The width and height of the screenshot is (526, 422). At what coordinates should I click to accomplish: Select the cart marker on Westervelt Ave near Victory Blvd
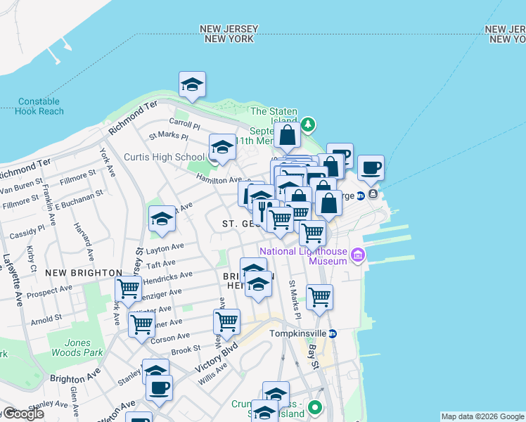(x=226, y=323)
